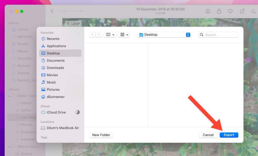Open Recents in Favorites sidebar

tap(60, 39)
